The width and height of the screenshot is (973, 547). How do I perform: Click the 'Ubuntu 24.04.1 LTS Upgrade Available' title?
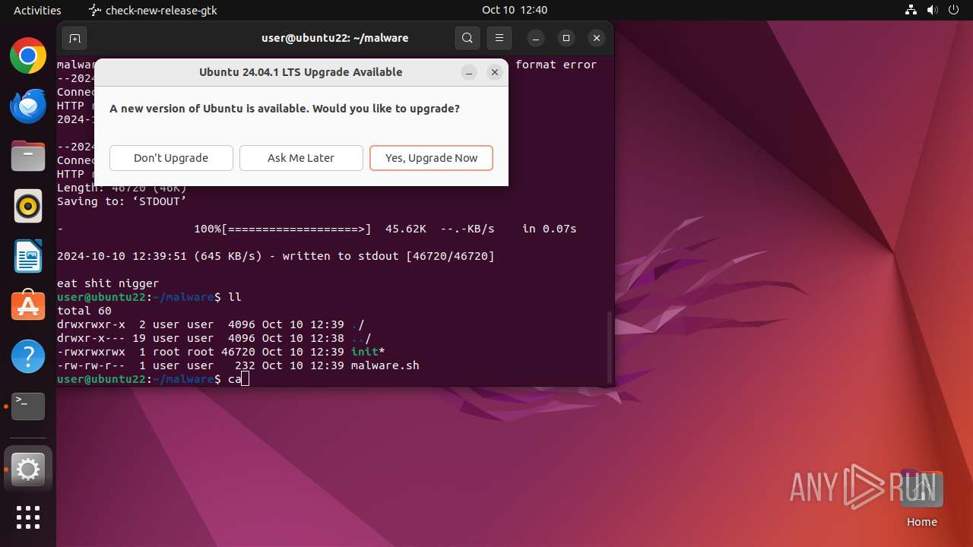tap(300, 72)
